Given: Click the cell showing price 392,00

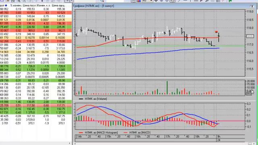Looking at the screenshot, I should 31,91.
